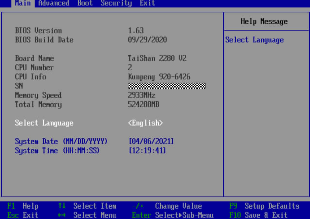Select System Date (MM/DD/YYYY) label
The width and height of the screenshot is (310, 219).
61,141
